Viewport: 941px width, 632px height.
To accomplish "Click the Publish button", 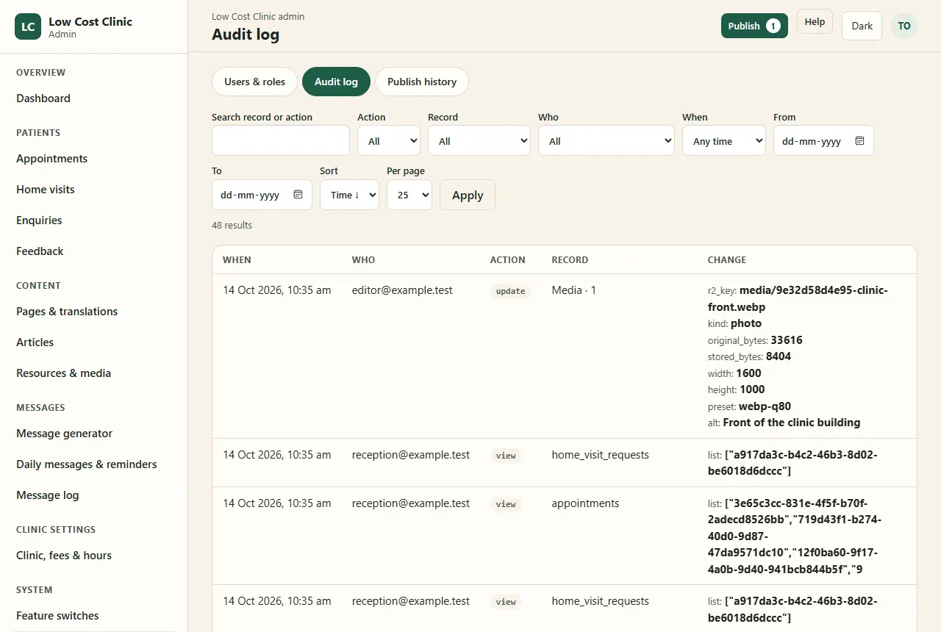I will pyautogui.click(x=754, y=26).
